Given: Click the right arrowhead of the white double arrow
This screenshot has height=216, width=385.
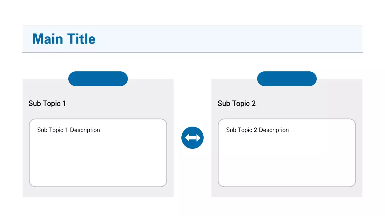Looking at the screenshot, I should coord(198,138).
